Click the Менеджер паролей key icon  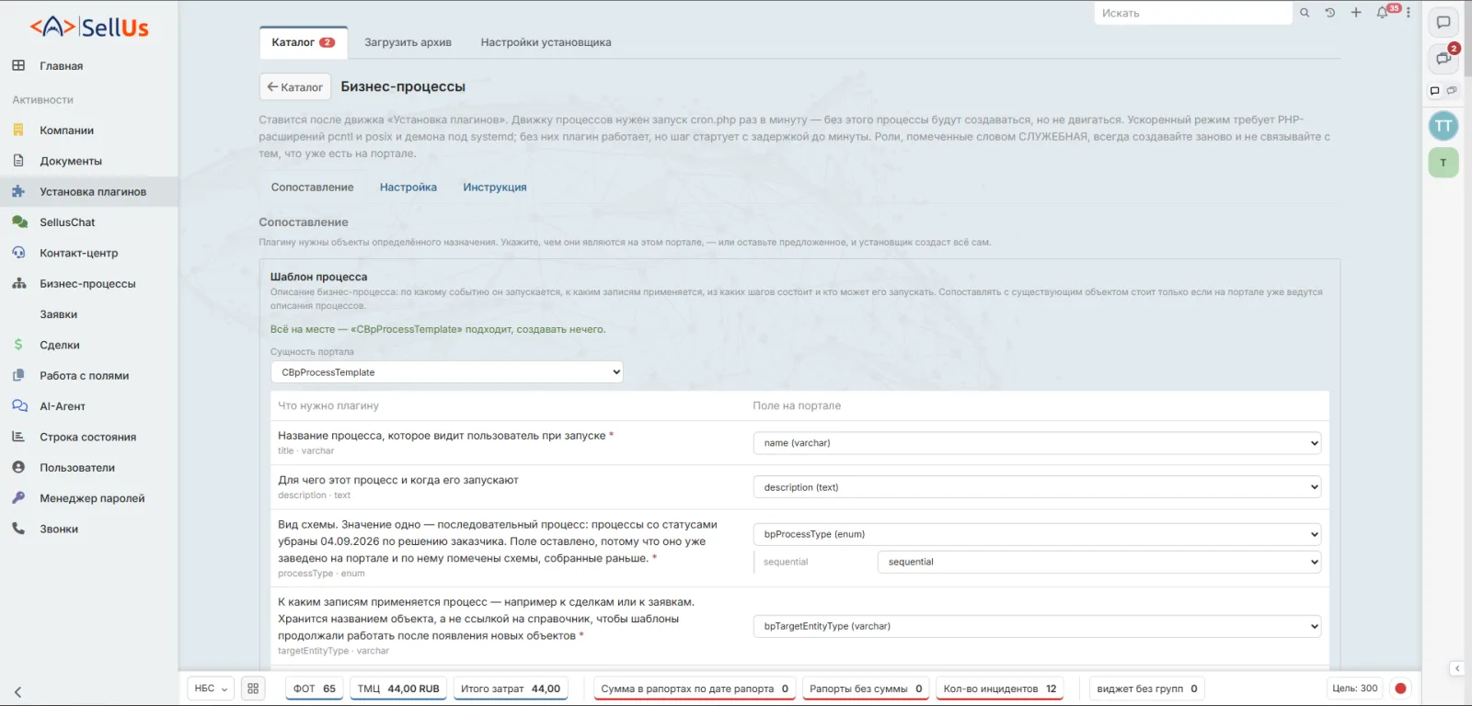[x=18, y=498]
